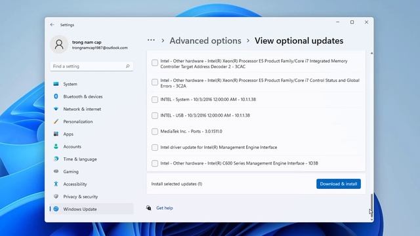Check Intel Management Engine Interface driver update
420x236 pixels.
[x=155, y=147]
